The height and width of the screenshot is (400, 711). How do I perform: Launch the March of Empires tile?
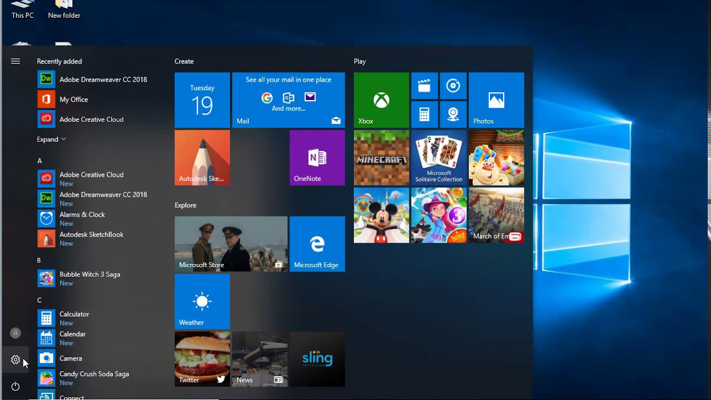point(496,215)
